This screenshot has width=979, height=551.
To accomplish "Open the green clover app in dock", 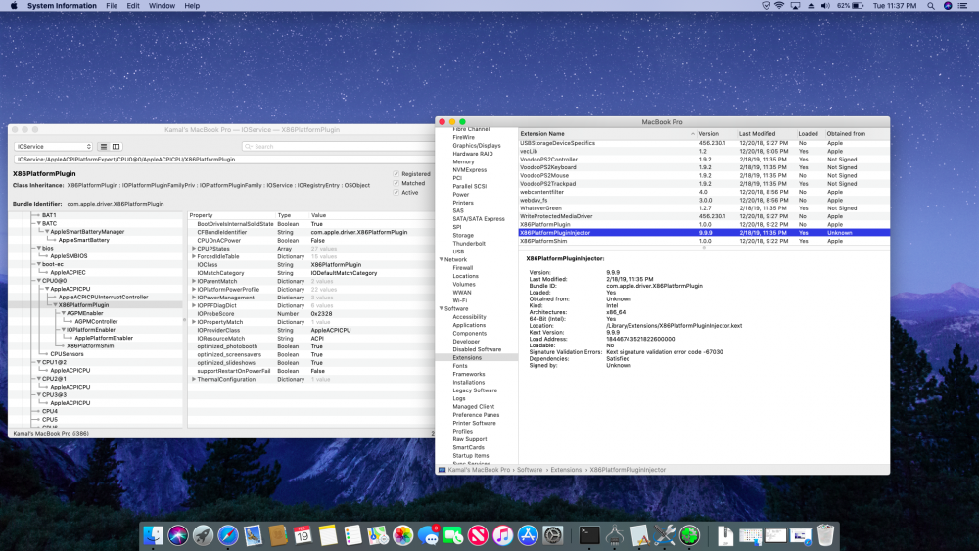I will tap(689, 535).
